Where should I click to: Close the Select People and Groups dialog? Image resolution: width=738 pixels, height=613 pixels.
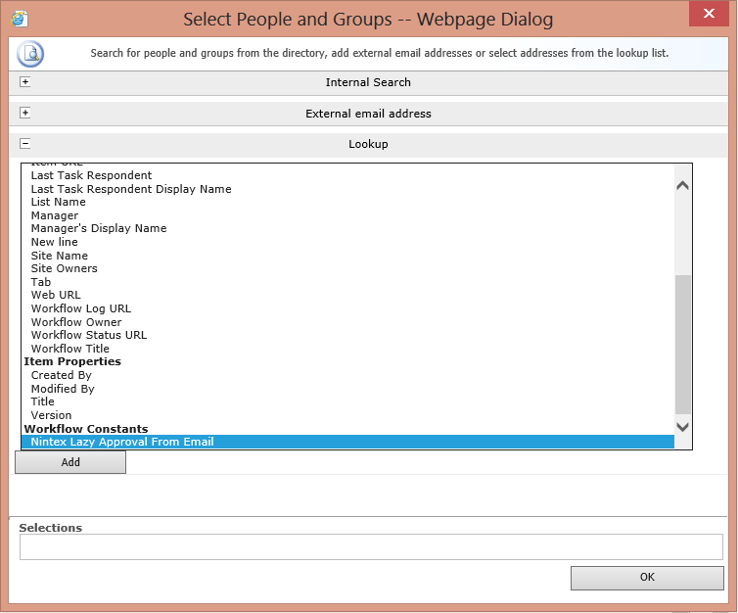pyautogui.click(x=709, y=13)
